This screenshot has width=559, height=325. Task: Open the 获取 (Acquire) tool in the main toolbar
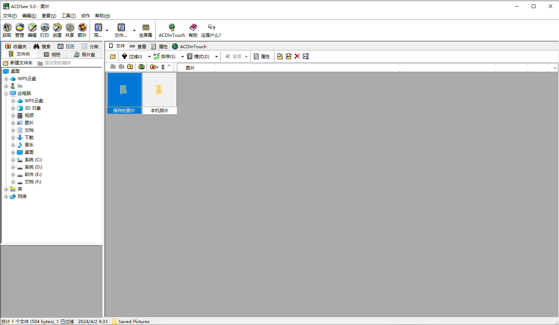pyautogui.click(x=7, y=30)
